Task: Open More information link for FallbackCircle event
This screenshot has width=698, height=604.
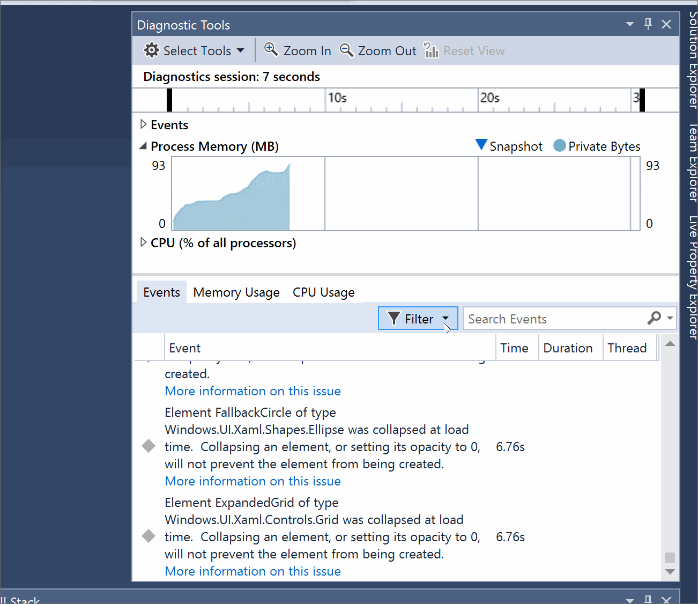Action: 253,481
